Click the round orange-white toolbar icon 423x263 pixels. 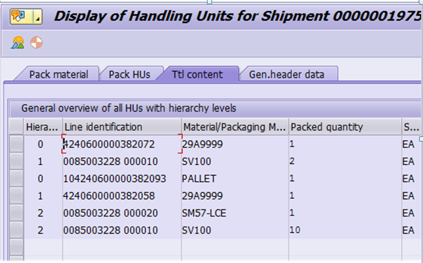point(36,42)
